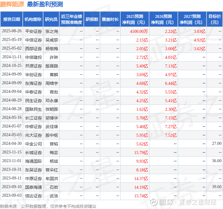Select the 民生证券 cell
Screen dimensions: 223x209
coord(34,101)
